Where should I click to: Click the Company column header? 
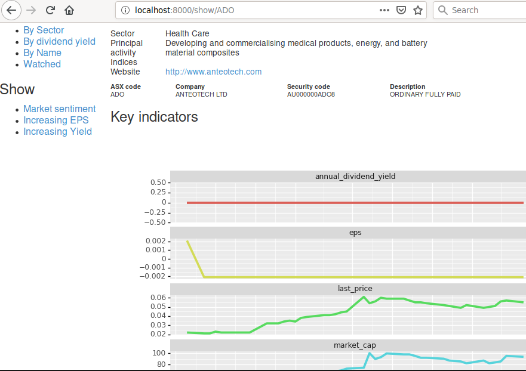(x=190, y=86)
